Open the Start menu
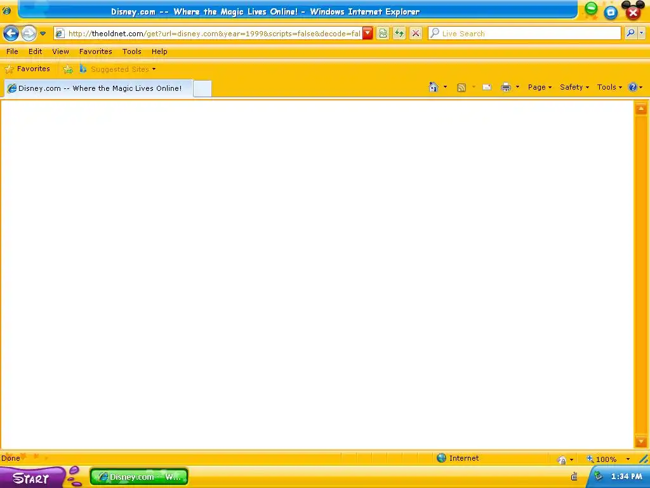The image size is (650, 488). coord(32,477)
